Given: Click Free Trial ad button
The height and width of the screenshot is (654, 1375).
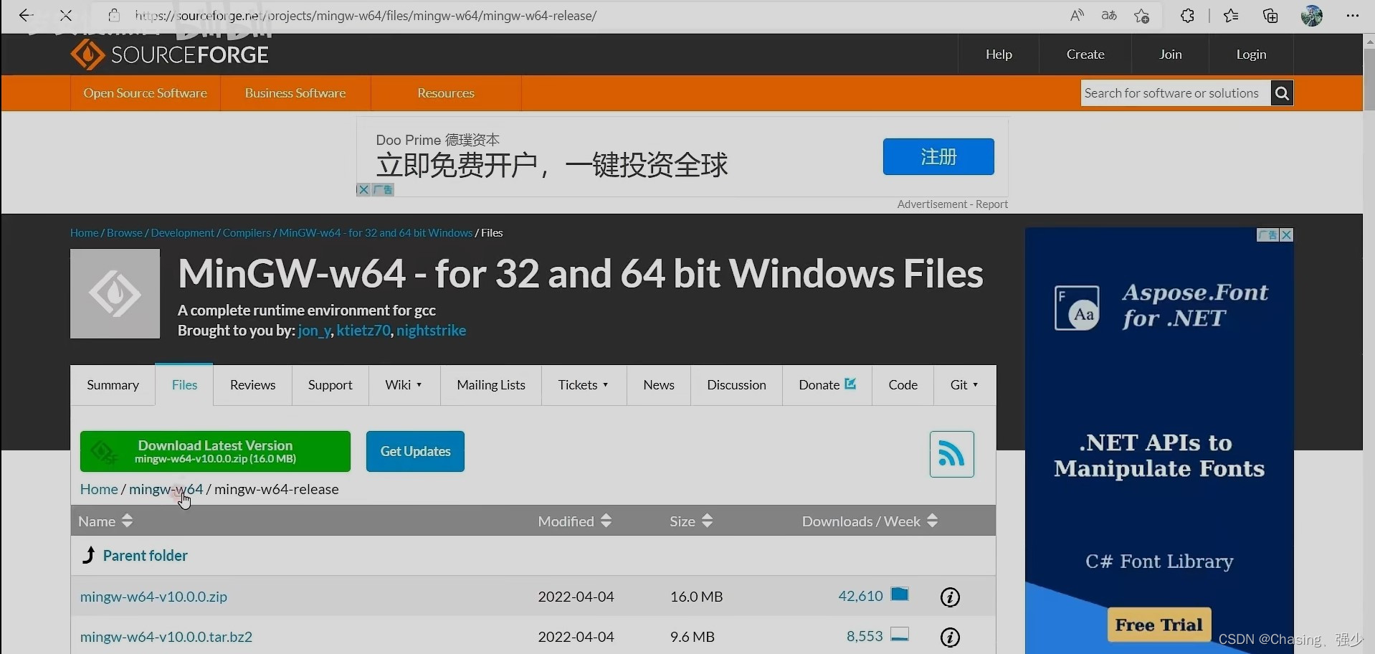Looking at the screenshot, I should point(1159,625).
